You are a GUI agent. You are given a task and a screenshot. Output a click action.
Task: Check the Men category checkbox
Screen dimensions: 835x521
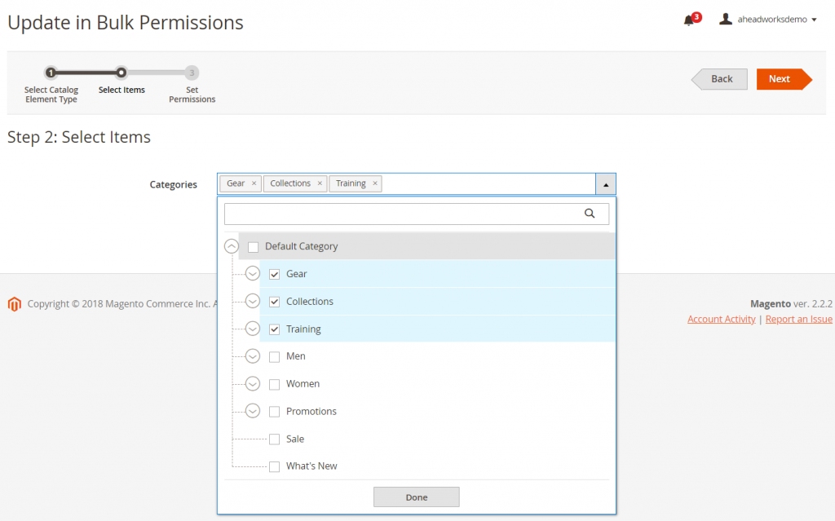(x=275, y=357)
